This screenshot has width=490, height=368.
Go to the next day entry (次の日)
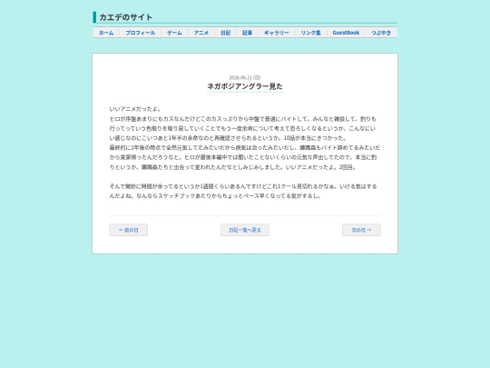[361, 230]
